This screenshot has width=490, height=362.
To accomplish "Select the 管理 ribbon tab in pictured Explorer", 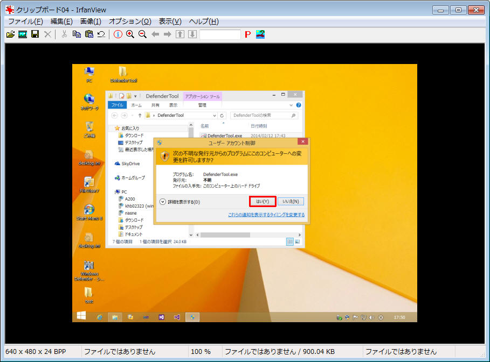I will coord(202,105).
